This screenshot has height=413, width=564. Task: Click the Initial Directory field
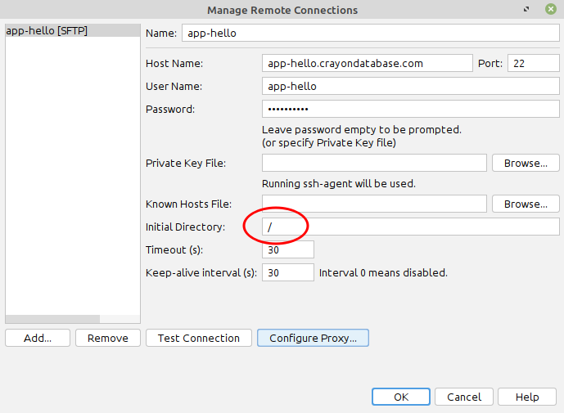[x=411, y=227]
